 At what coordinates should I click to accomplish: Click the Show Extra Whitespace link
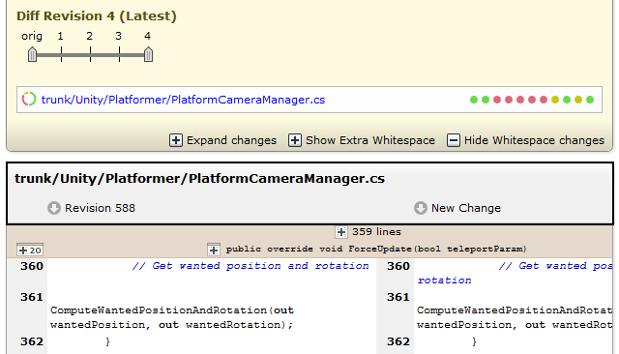(x=370, y=140)
